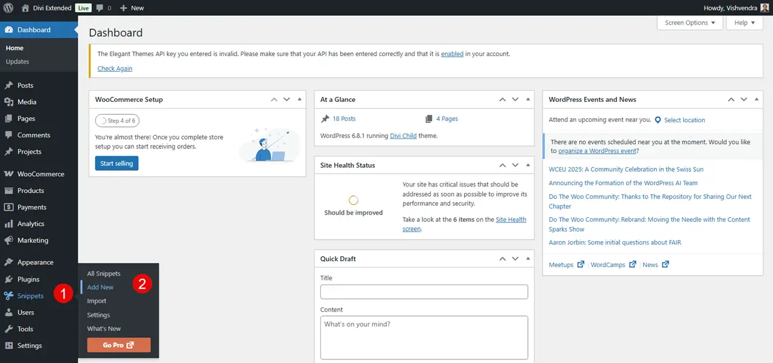
Task: Click organize a WordPress event link
Action: 597,151
